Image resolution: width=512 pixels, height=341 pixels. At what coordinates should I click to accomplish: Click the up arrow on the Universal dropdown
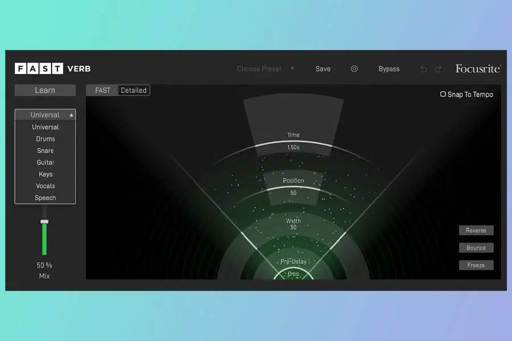click(x=71, y=115)
